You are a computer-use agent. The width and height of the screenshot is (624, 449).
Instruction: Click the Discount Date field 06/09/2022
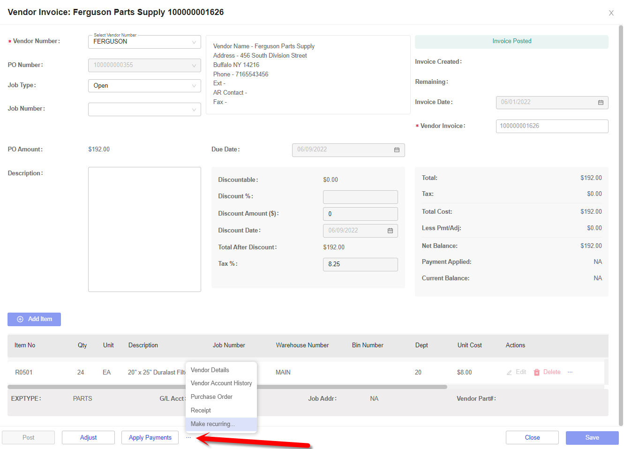point(360,231)
